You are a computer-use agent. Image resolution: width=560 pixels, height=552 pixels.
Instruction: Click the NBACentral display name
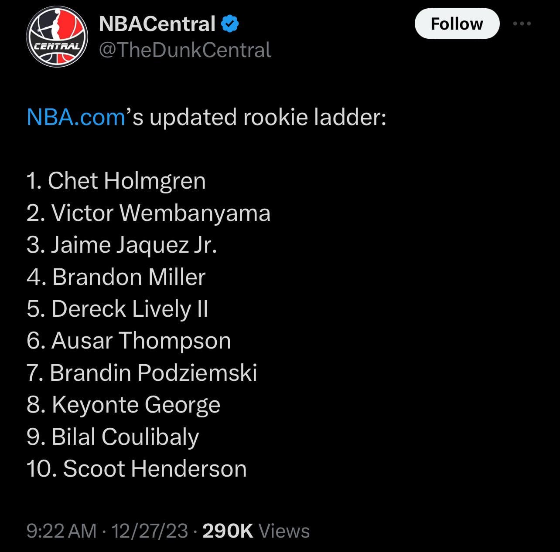tap(157, 24)
